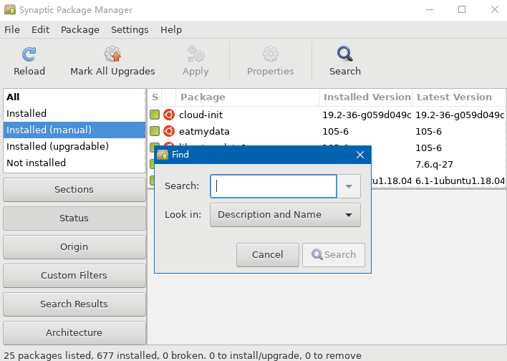The width and height of the screenshot is (507, 361).
Task: Click the Reload toolbar icon
Action: [x=29, y=54]
